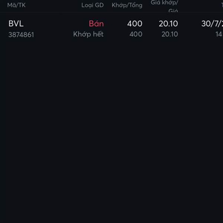Select the white matched quantity 400
Viewport: 223px width, 223px height.
(135, 23)
